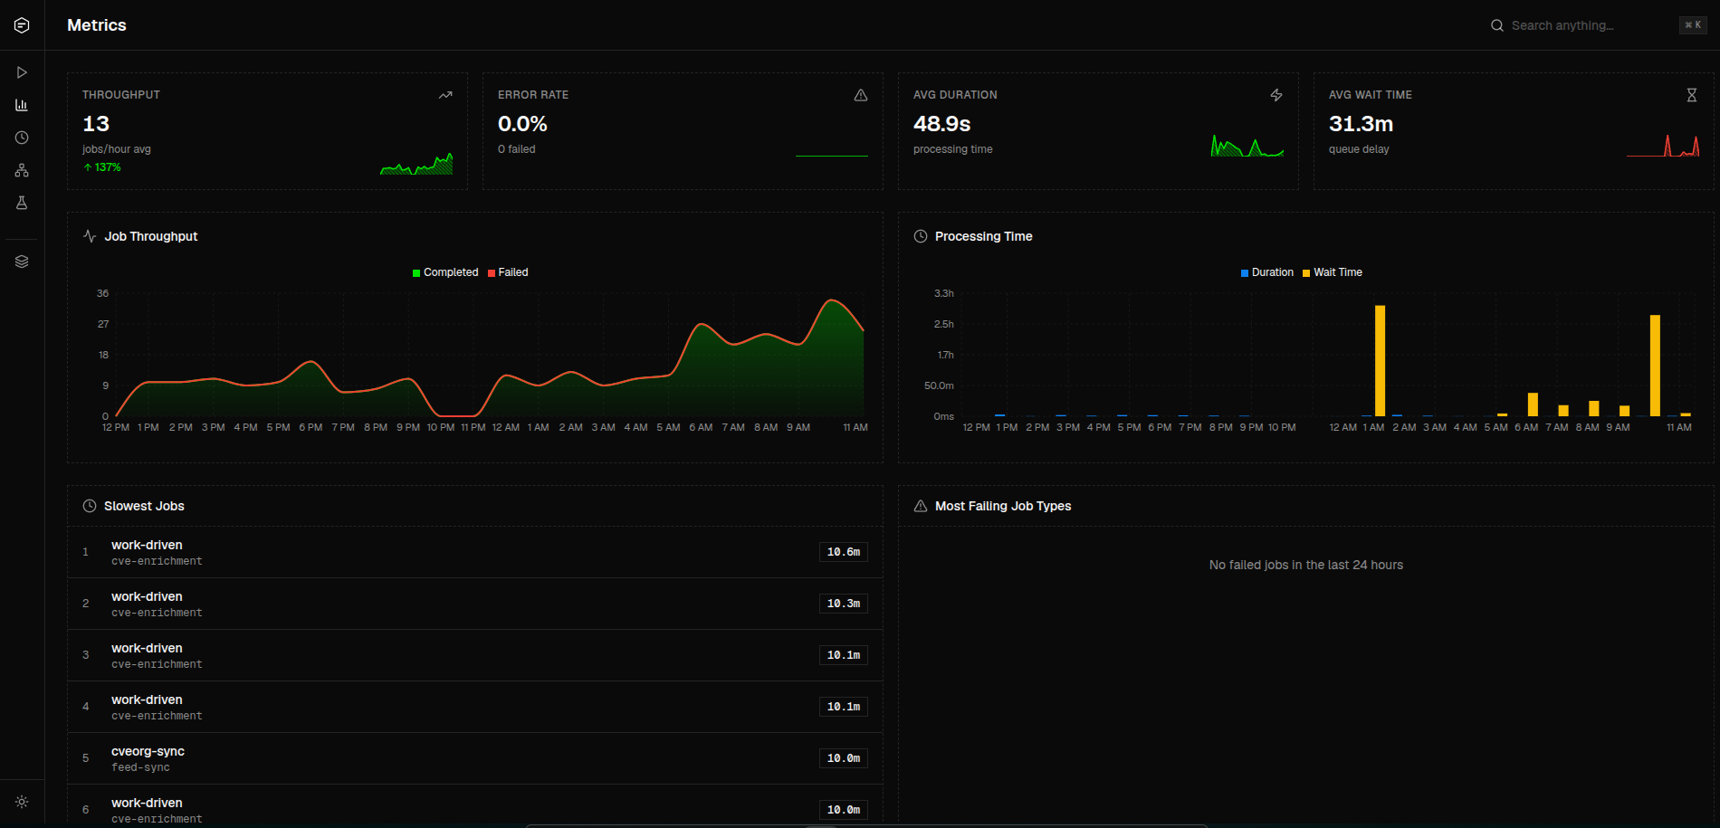Click the 48.9s average duration value

pos(941,124)
